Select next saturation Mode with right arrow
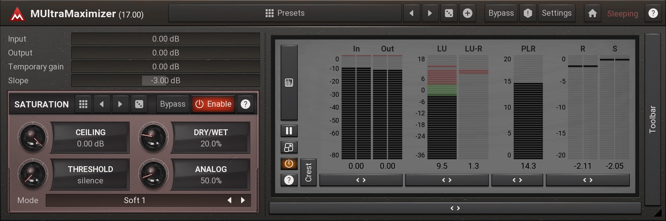 click(x=243, y=200)
